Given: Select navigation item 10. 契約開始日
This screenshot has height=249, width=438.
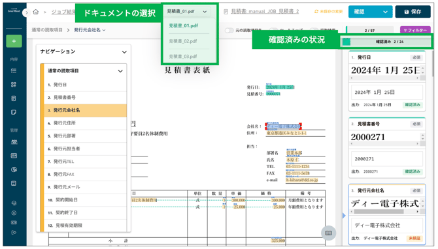Looking at the screenshot, I should 86,200.
